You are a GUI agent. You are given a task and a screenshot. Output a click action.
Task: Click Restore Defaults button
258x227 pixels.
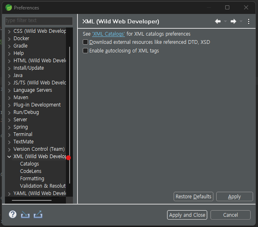pos(193,197)
